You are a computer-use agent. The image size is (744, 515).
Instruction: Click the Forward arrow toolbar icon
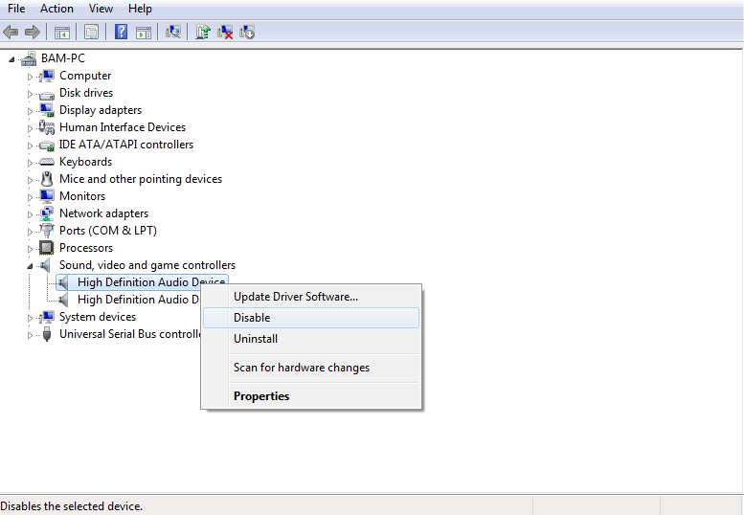32,33
